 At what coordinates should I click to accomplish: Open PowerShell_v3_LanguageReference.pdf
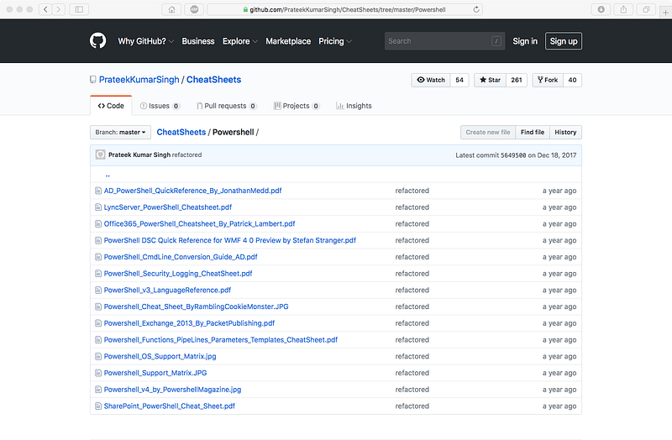pos(167,290)
